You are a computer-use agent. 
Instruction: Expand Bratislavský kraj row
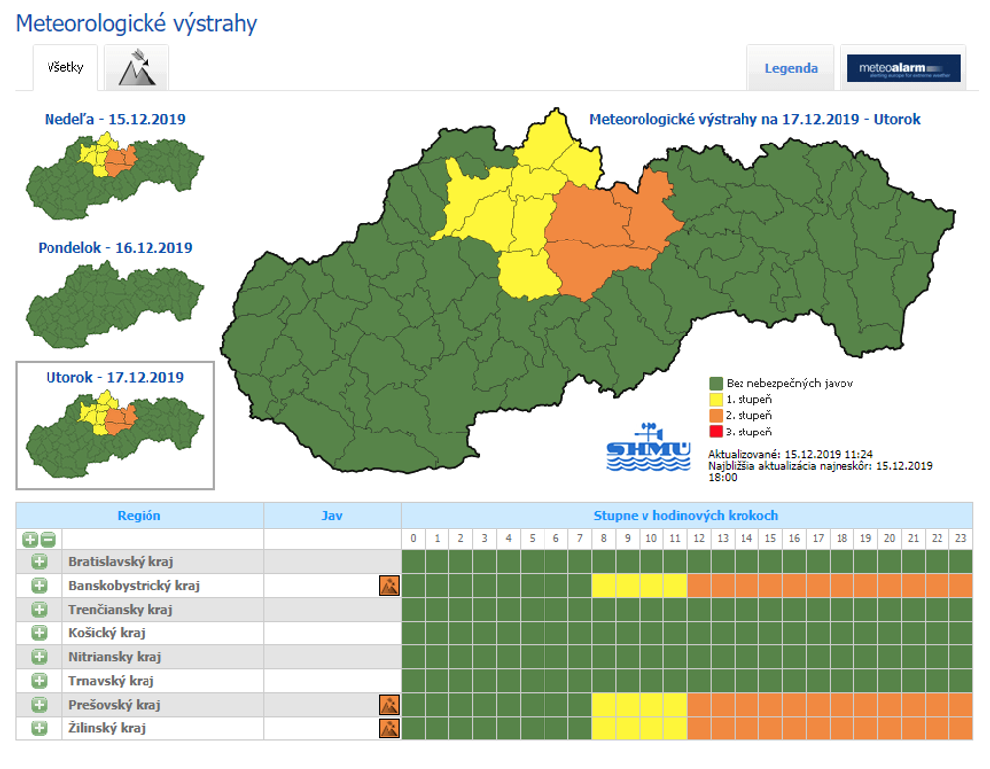tap(40, 562)
